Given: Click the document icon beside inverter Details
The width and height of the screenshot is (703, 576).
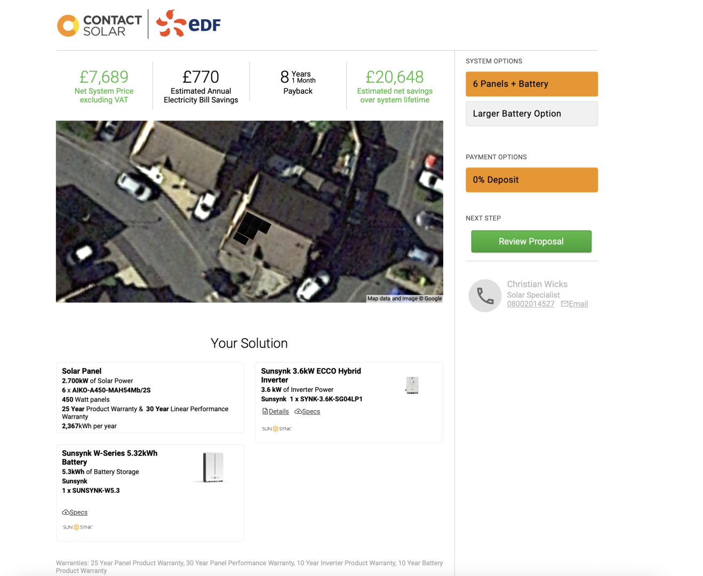Looking at the screenshot, I should pos(265,412).
